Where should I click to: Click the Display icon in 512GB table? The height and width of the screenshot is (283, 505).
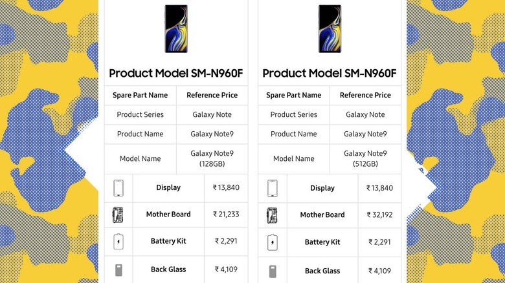[273, 189]
